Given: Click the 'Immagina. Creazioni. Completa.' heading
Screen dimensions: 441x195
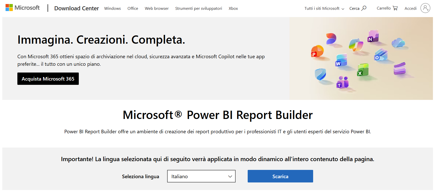Looking at the screenshot, I should 101,40.
